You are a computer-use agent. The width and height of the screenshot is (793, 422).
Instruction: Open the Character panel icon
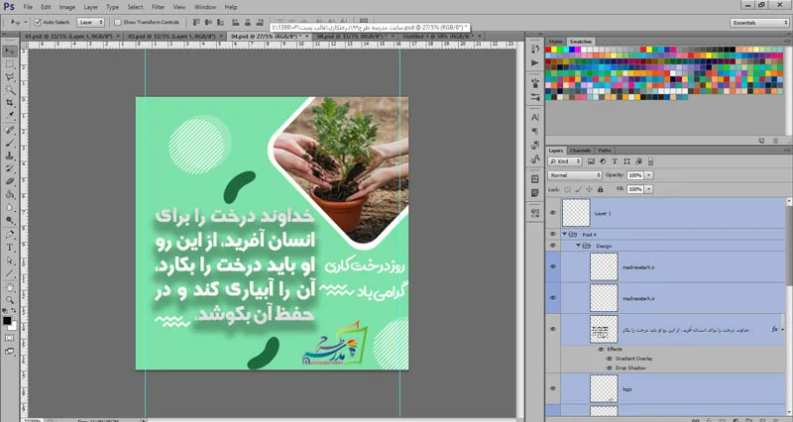pos(535,117)
